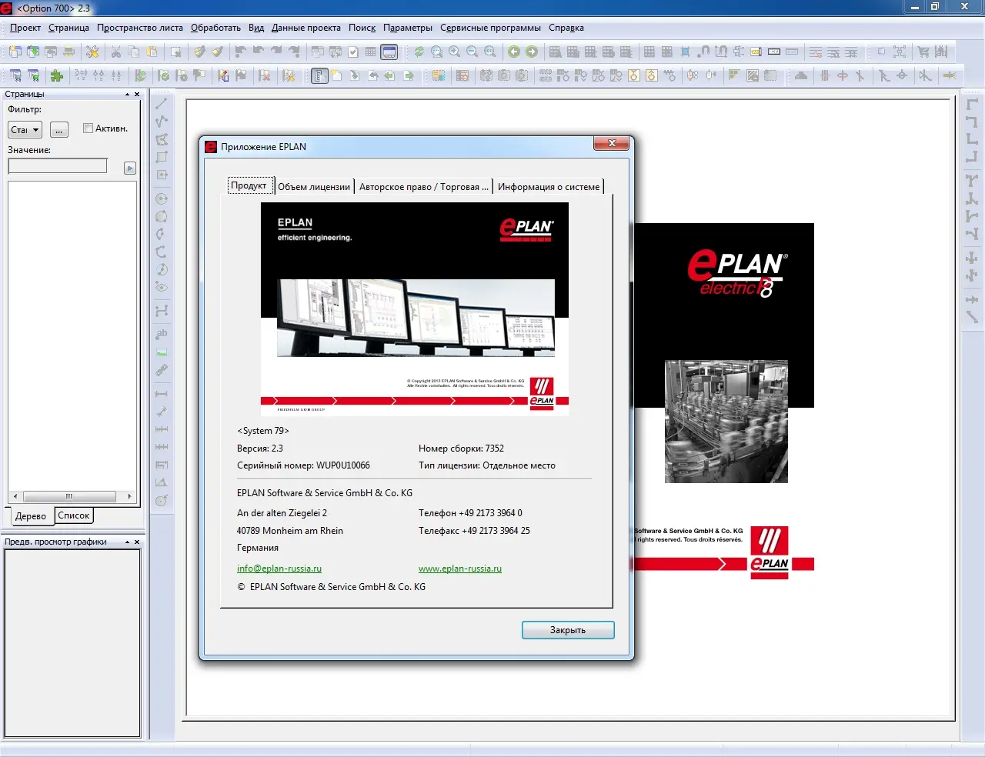Switch to the 'Информация о системе' tab

[549, 187]
